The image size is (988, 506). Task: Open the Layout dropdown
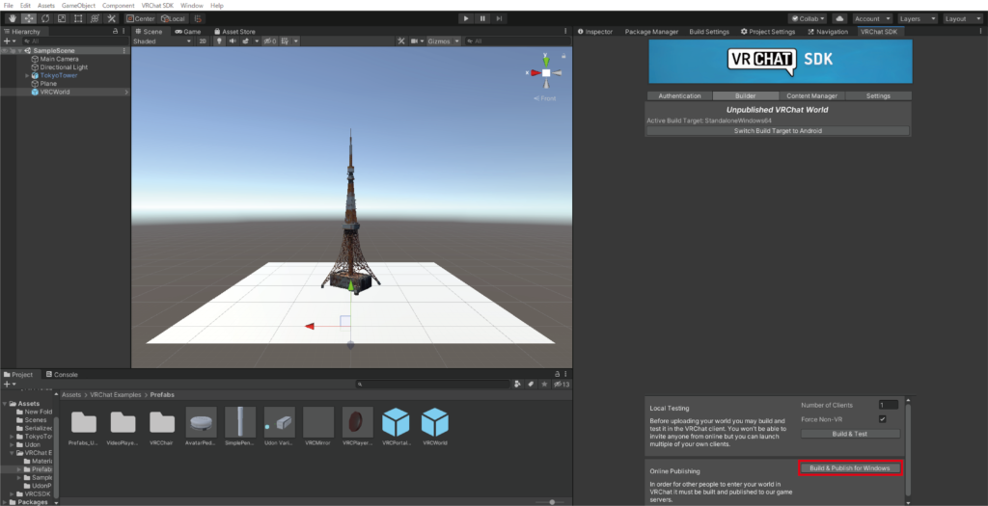click(963, 18)
